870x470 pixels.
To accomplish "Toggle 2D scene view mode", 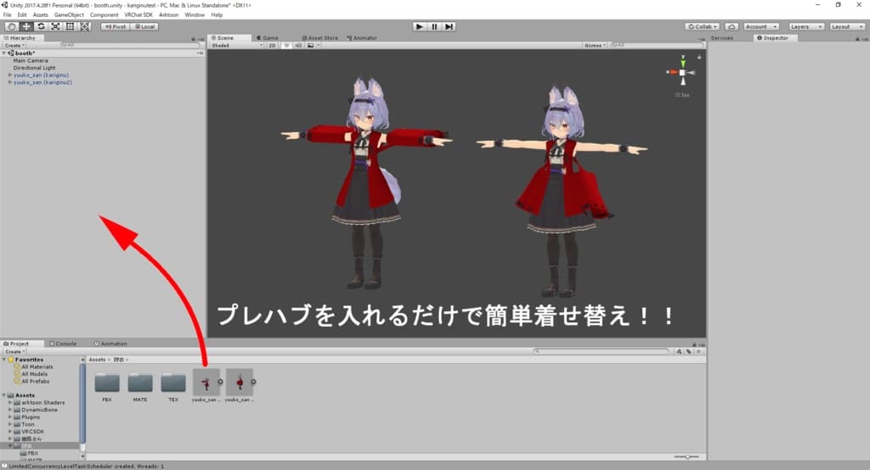I will click(273, 46).
